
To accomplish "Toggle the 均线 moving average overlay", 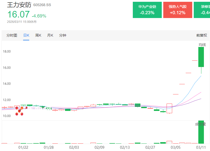I will click(202, 45).
